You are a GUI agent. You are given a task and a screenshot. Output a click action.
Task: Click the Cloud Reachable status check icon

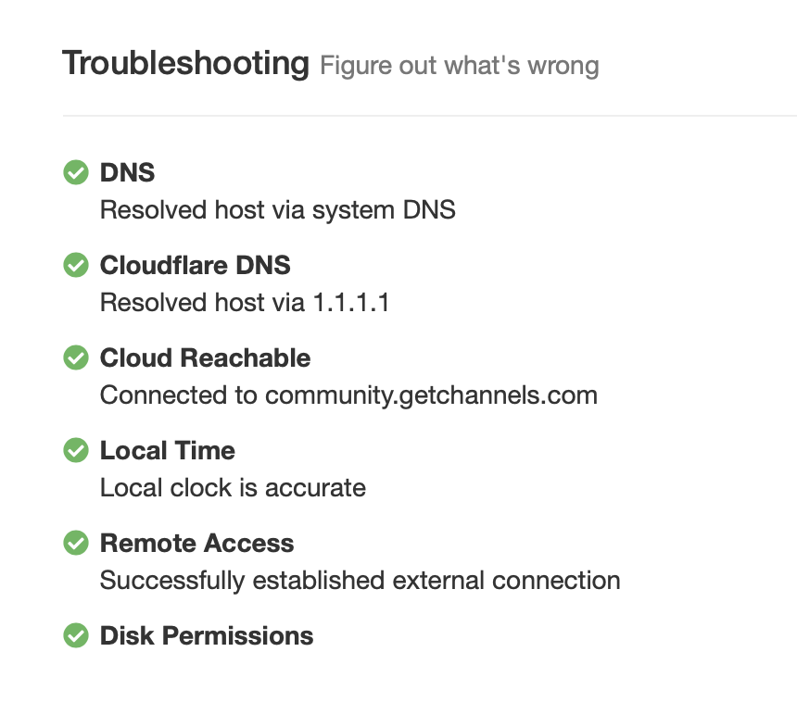[75, 358]
